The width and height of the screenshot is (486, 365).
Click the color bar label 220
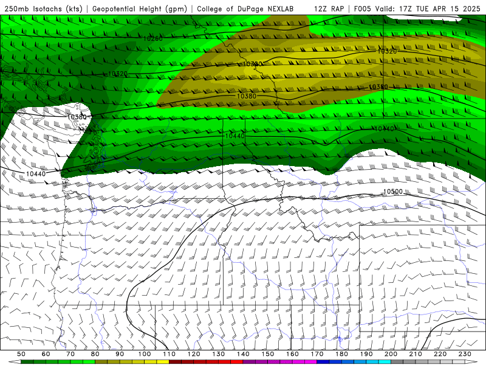point(440,354)
